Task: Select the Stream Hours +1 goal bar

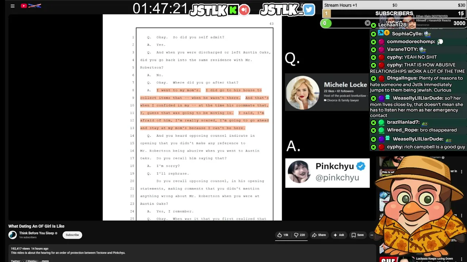Action: pos(394,5)
